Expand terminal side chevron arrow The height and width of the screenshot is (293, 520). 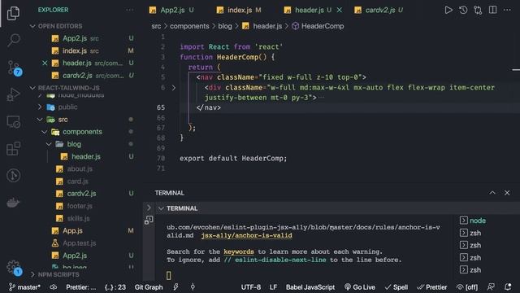149,208
